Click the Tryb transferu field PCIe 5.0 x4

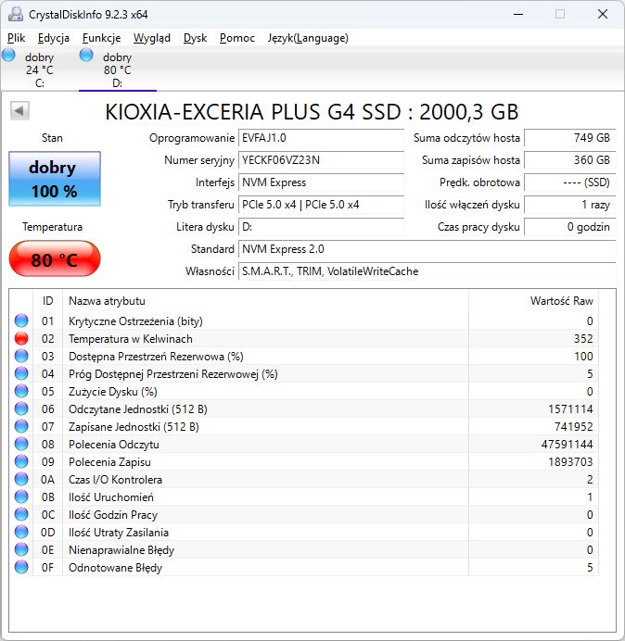(x=321, y=205)
